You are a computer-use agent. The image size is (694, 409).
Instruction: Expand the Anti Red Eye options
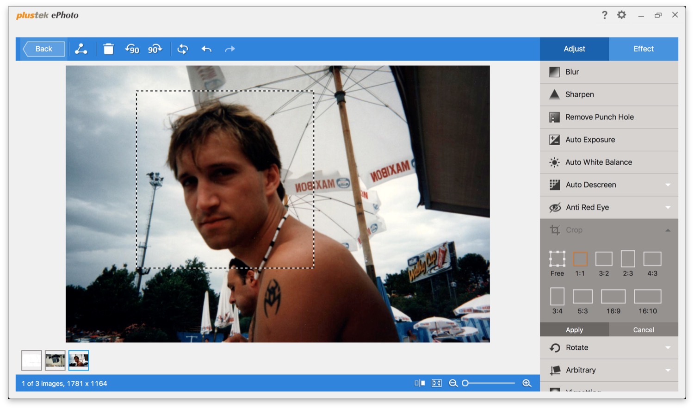tap(668, 208)
